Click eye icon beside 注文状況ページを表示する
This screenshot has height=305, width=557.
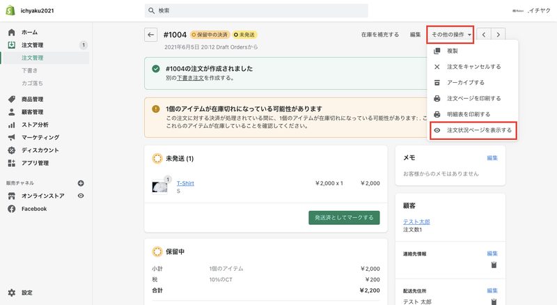pyautogui.click(x=437, y=130)
